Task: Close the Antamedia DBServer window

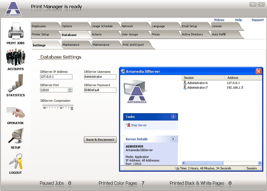Action: coord(259,71)
